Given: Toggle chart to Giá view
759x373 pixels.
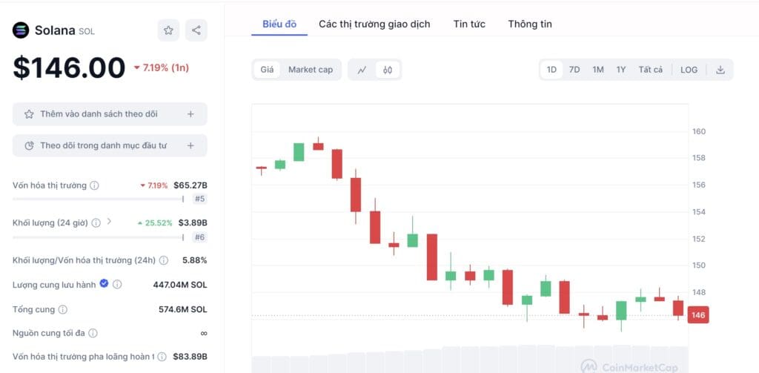Looking at the screenshot, I should (x=267, y=70).
